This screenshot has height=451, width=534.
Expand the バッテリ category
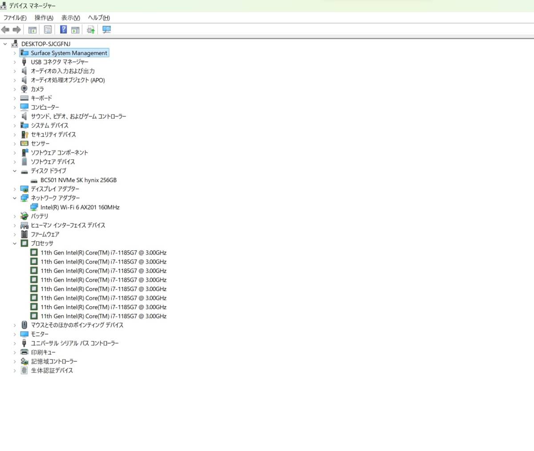point(15,216)
